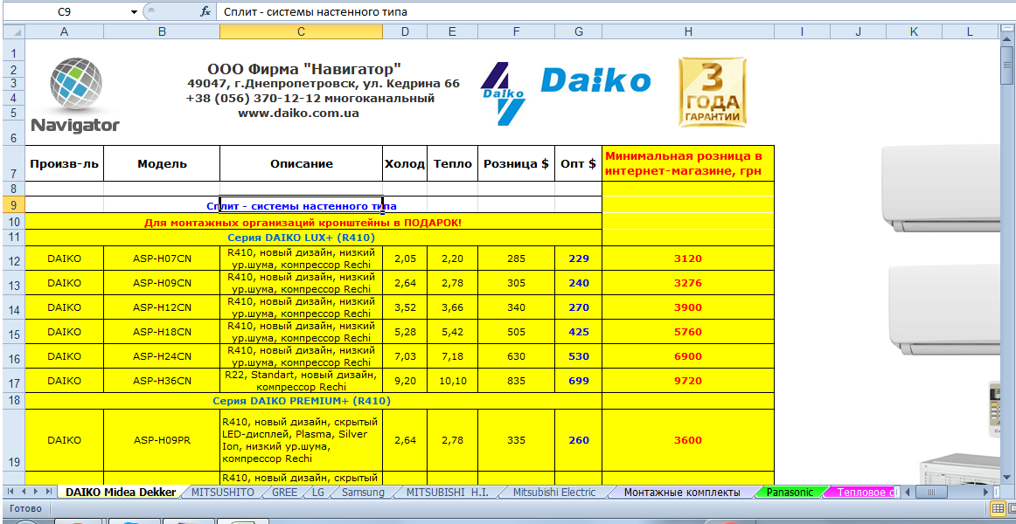This screenshot has width=1016, height=524.
Task: Click the Розница $ header cell
Action: tap(517, 163)
